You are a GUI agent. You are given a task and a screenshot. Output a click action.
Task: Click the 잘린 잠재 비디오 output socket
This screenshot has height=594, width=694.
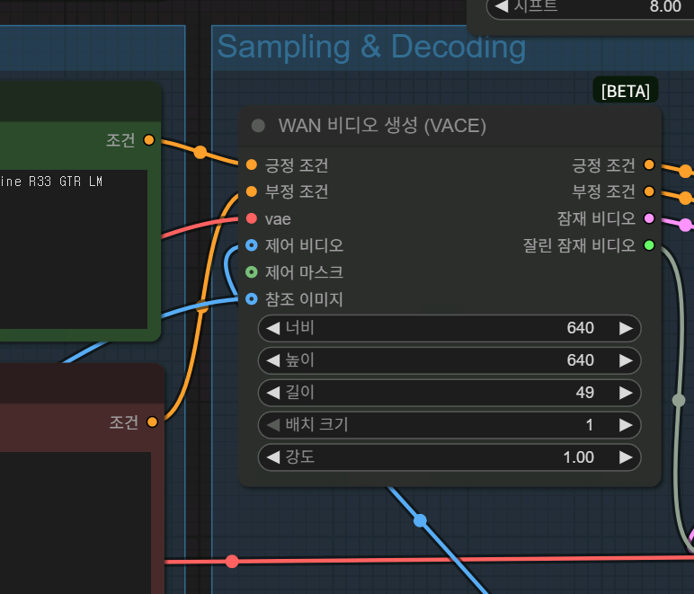pyautogui.click(x=649, y=245)
